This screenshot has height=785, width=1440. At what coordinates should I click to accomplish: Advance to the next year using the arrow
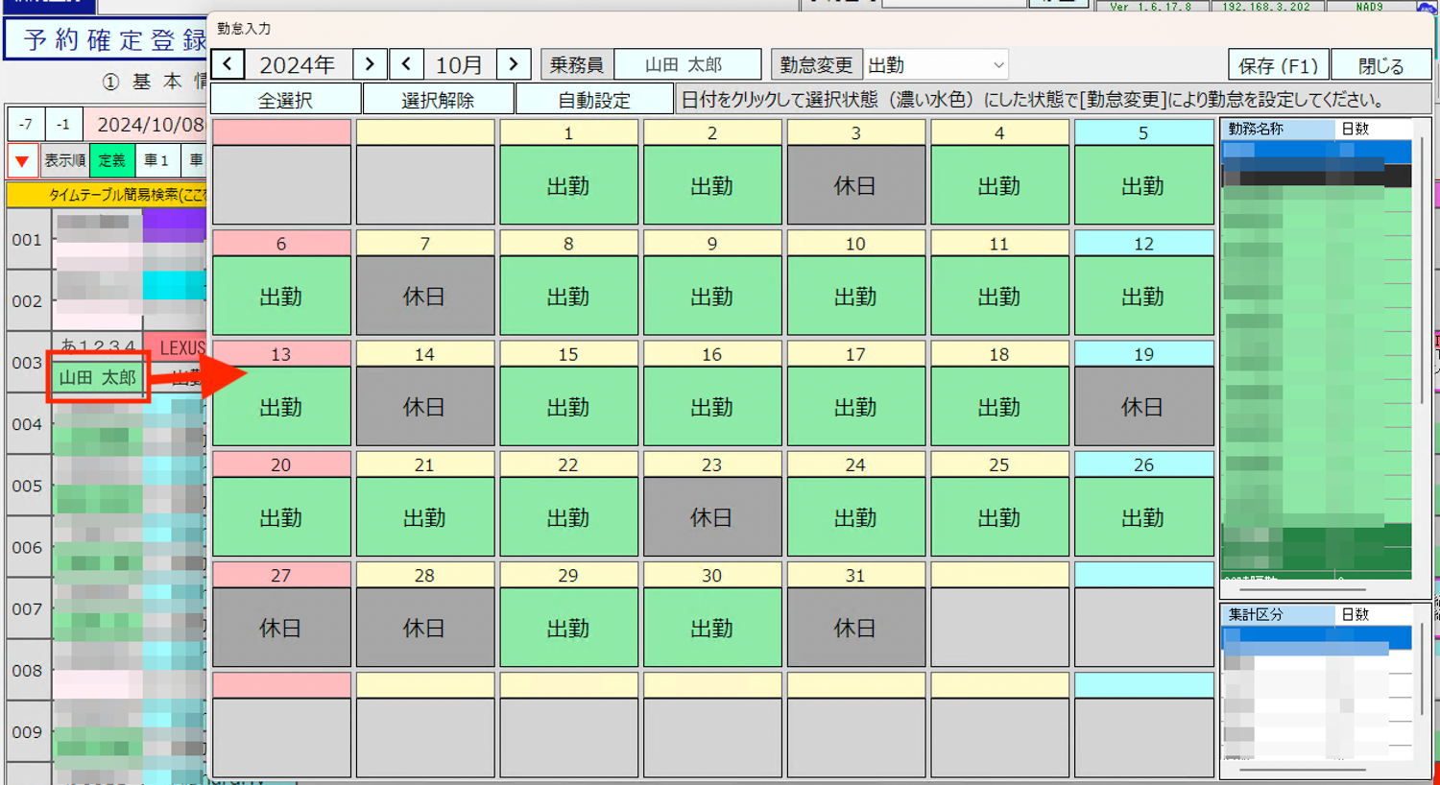(370, 64)
